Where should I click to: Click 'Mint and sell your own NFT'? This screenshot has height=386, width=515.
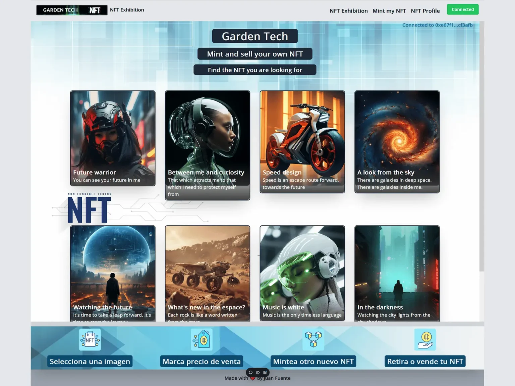pyautogui.click(x=255, y=54)
